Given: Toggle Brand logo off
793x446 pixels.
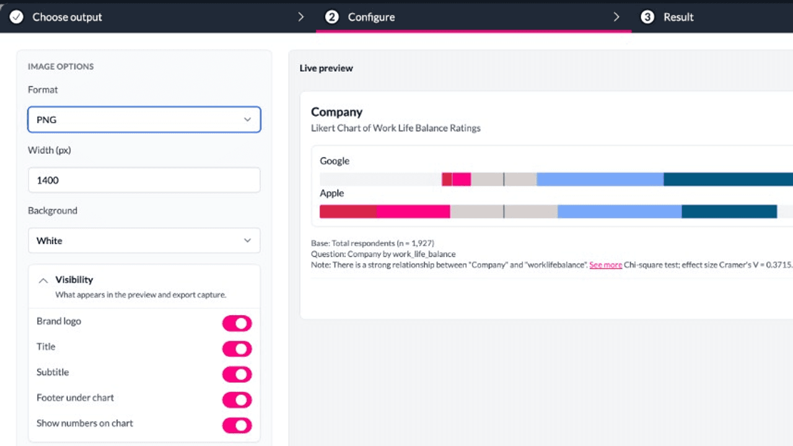Looking at the screenshot, I should click(237, 323).
